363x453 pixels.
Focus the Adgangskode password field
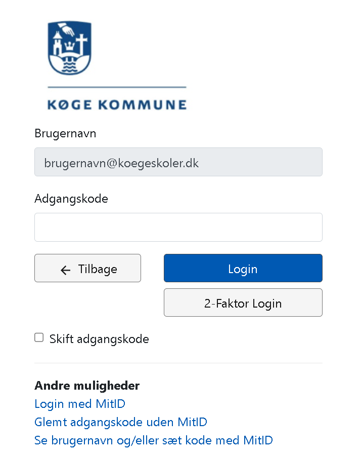click(x=178, y=227)
